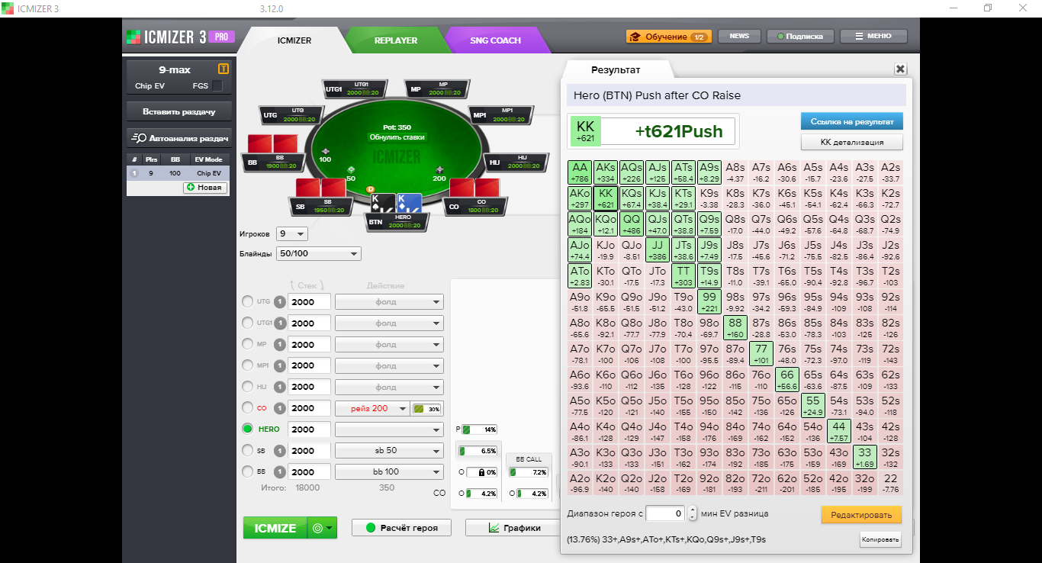Click the SB player's red hidden cards
The width and height of the screenshot is (1042, 563).
320,187
